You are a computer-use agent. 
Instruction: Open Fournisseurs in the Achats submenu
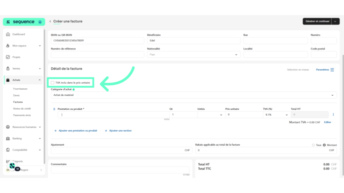(x=20, y=89)
